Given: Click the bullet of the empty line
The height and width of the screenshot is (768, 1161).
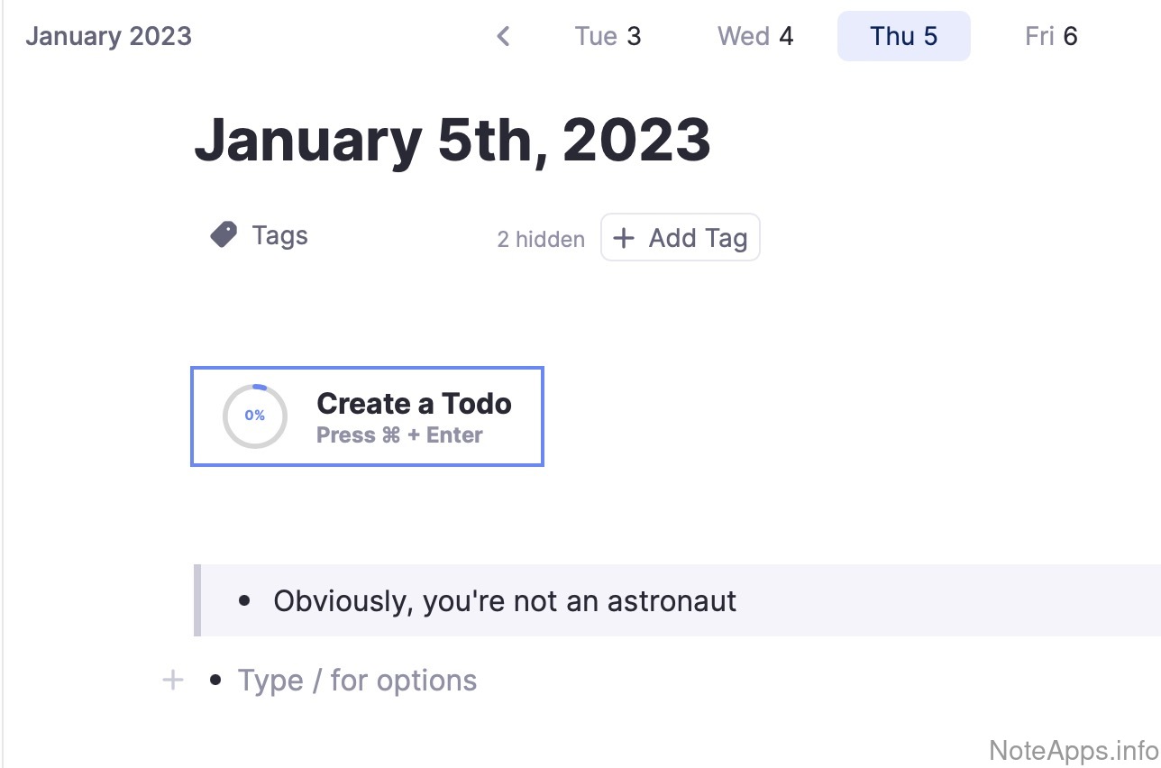Looking at the screenshot, I should pos(215,680).
